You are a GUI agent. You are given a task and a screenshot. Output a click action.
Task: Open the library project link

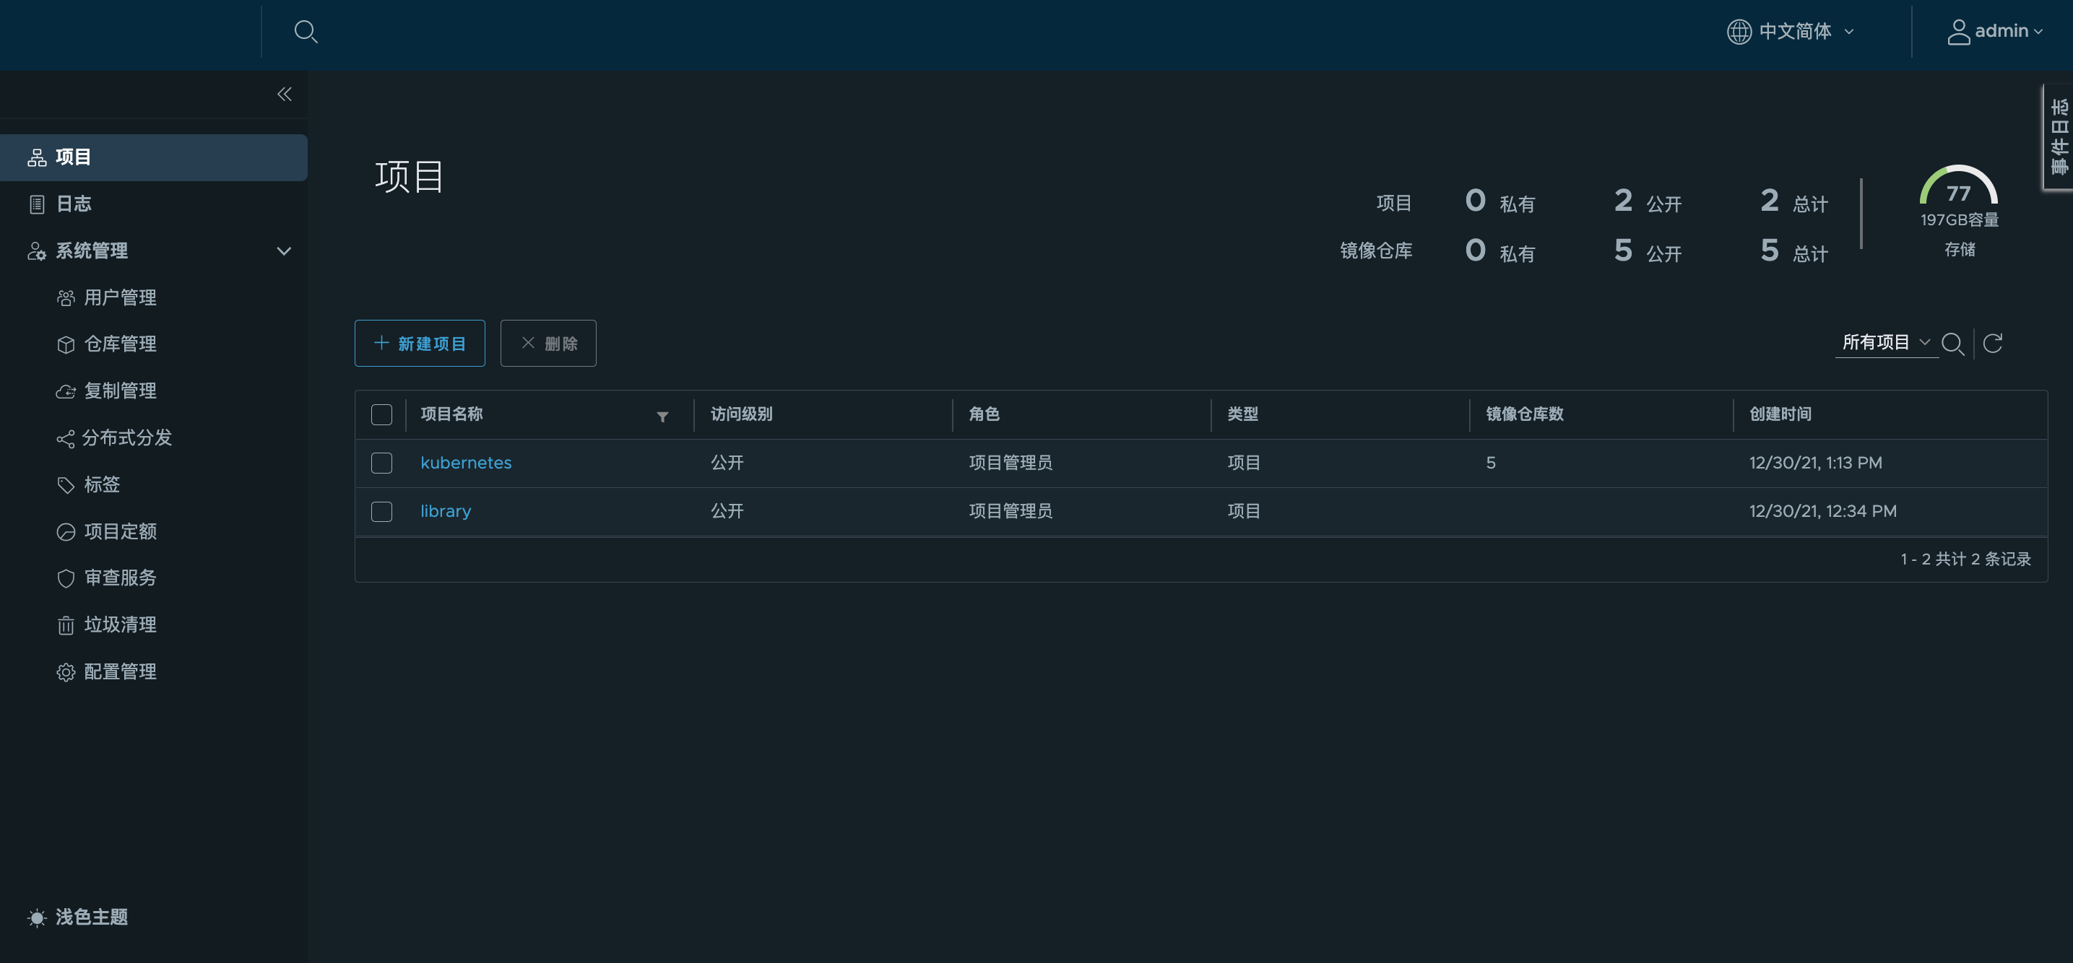pyautogui.click(x=446, y=512)
